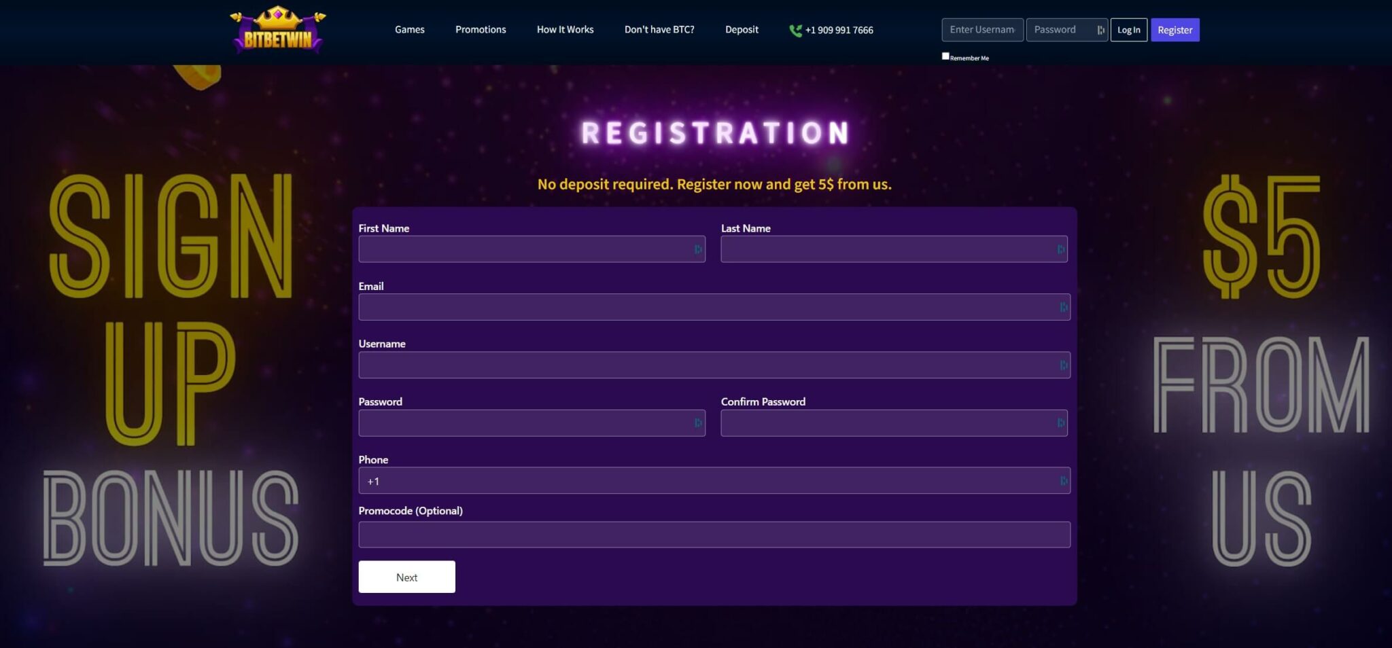Focus the header Password login field
Screen dimensions: 1392x648
(x=1066, y=30)
